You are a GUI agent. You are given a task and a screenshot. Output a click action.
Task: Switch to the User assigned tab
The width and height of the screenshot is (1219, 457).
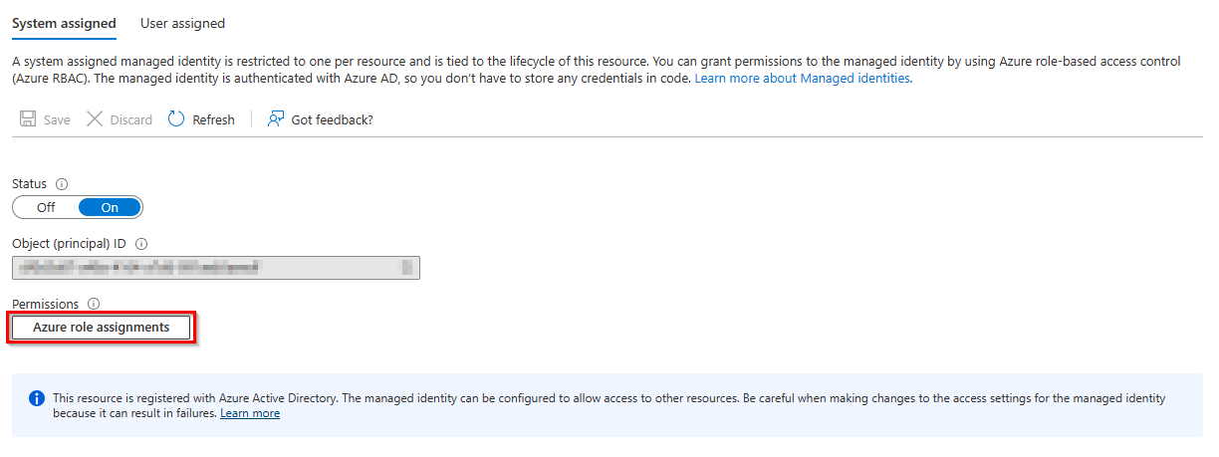(182, 23)
